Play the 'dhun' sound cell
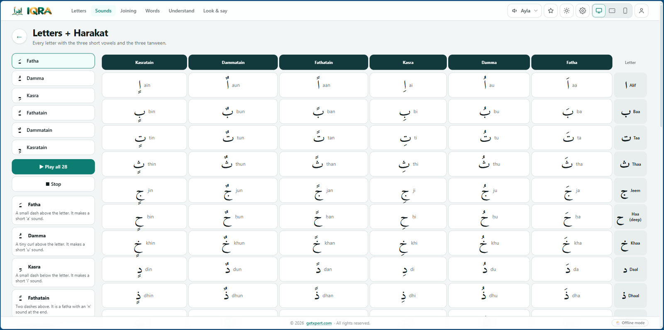Viewport: 664px width, 330px height. point(233,296)
